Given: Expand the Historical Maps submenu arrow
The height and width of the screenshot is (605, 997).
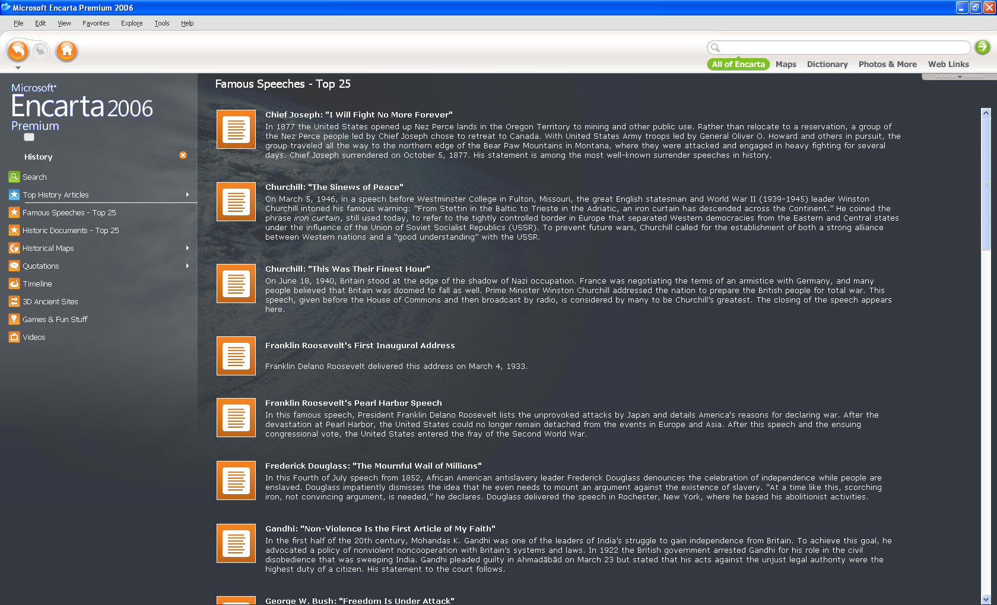Looking at the screenshot, I should (x=188, y=248).
